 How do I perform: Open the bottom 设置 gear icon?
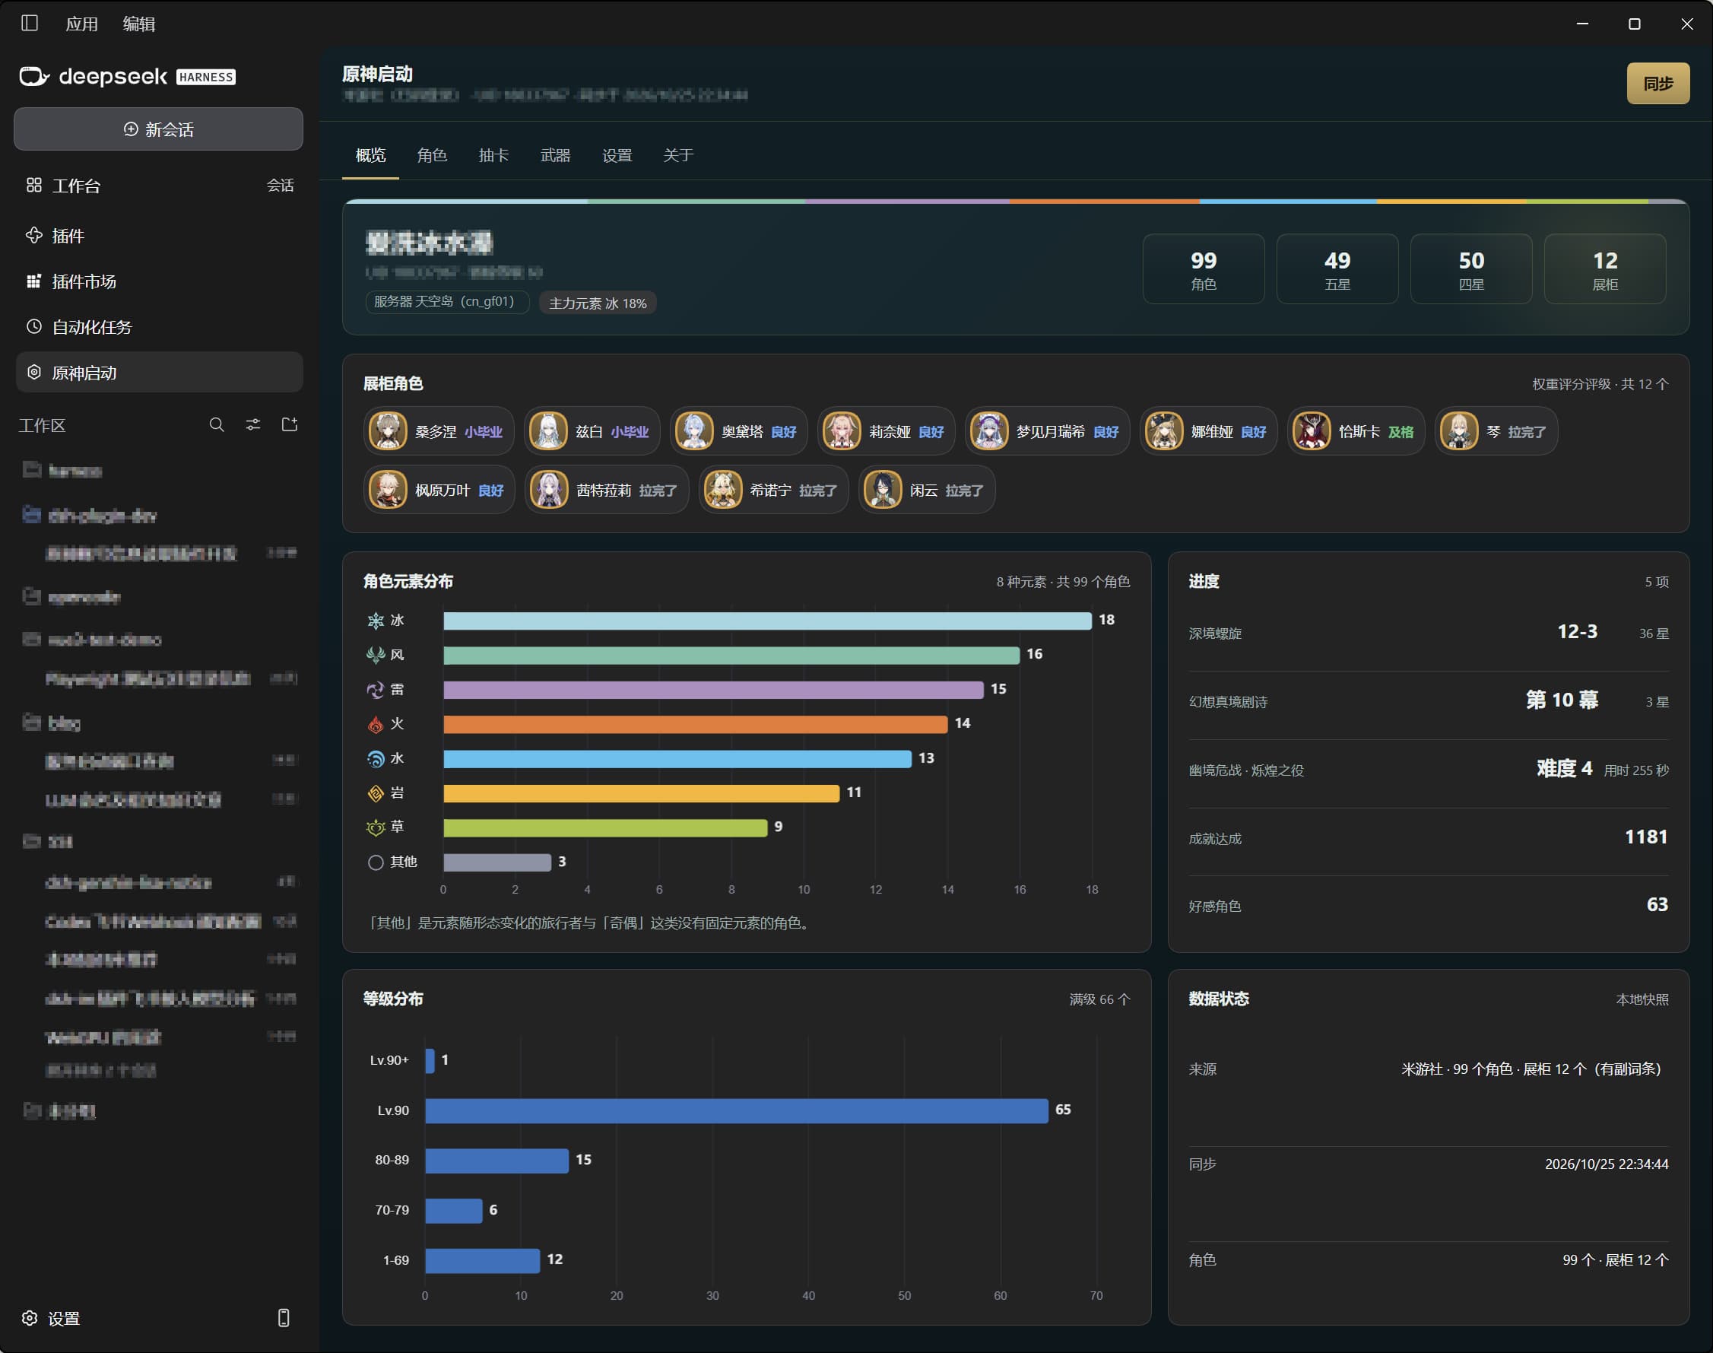30,1317
